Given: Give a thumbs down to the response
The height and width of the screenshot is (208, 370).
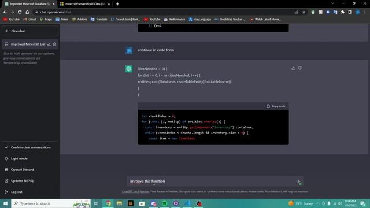Looking at the screenshot, I should tap(300, 68).
